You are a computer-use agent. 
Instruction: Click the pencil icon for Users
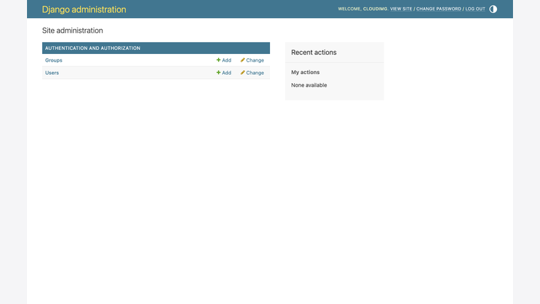242,73
